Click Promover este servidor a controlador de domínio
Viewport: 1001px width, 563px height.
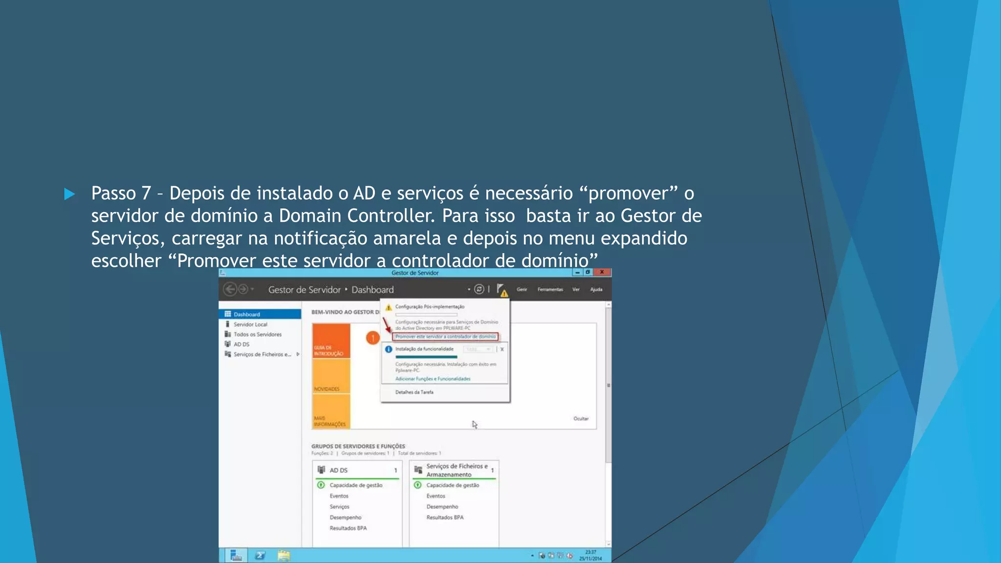445,337
